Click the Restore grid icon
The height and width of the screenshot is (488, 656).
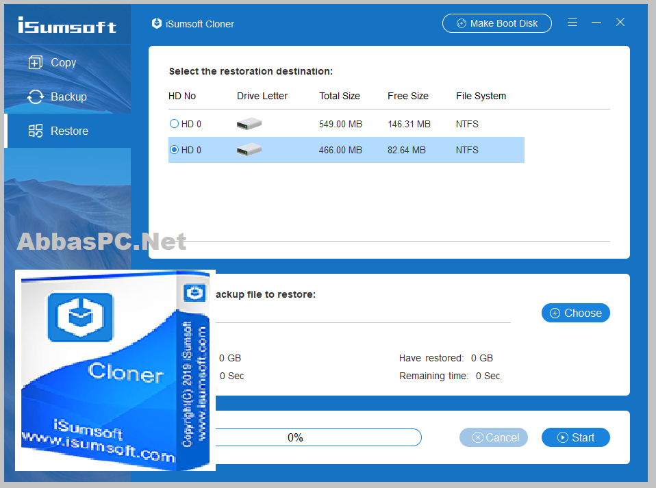point(36,131)
